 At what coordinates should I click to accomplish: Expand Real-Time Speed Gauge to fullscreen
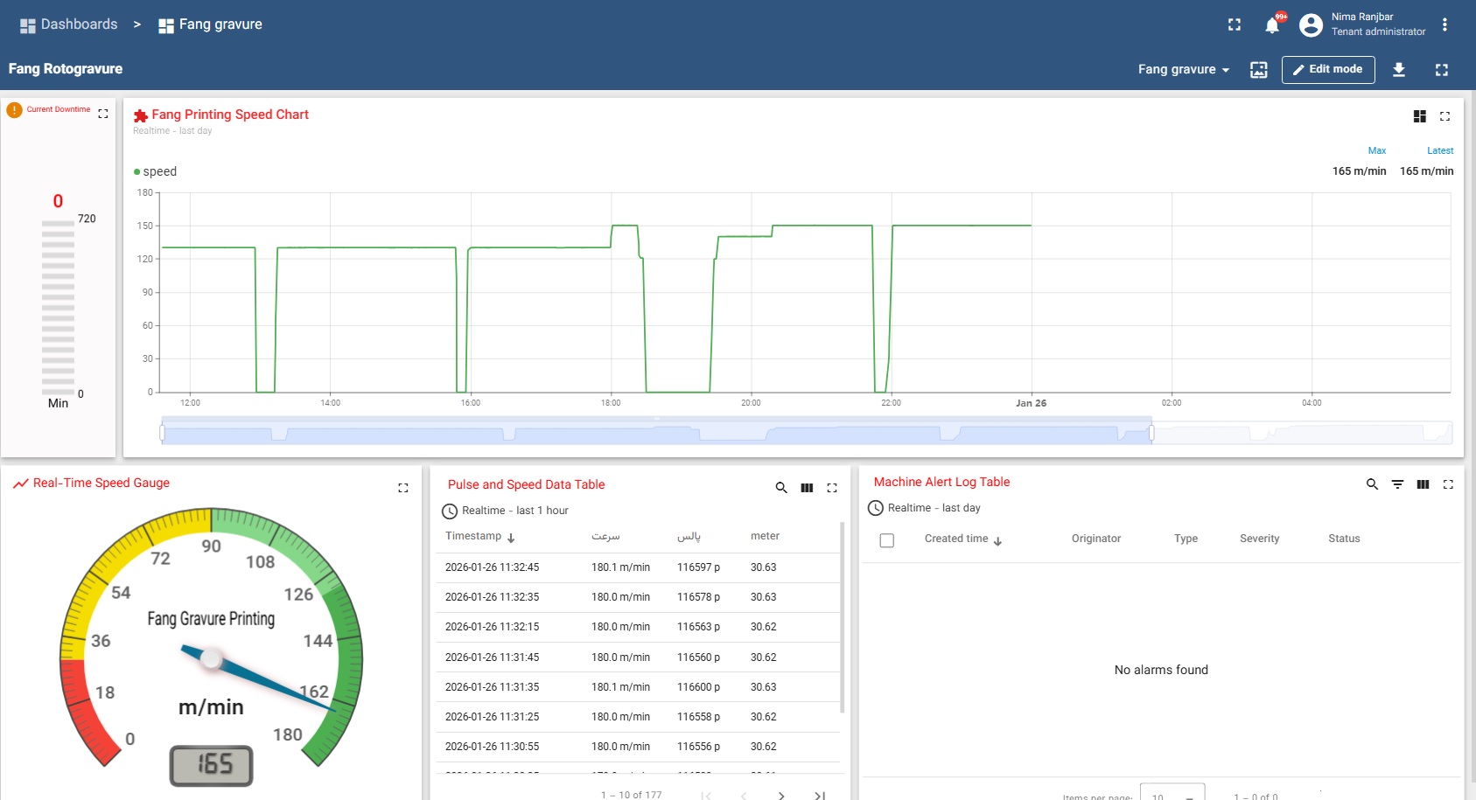click(403, 488)
